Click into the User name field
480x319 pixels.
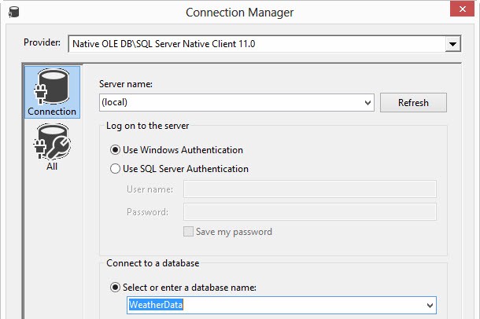point(309,189)
